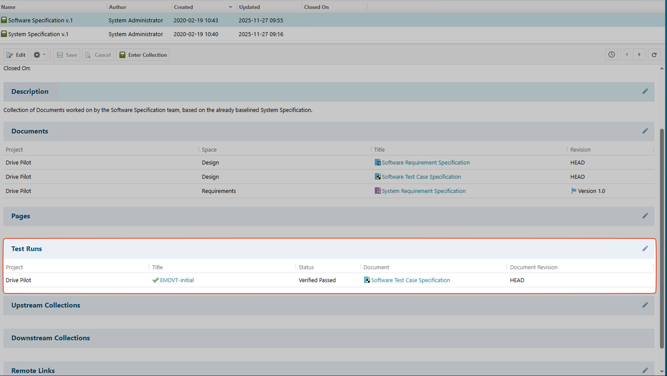Click the Author column header
Viewport: 667px width, 376px height.
coord(118,7)
